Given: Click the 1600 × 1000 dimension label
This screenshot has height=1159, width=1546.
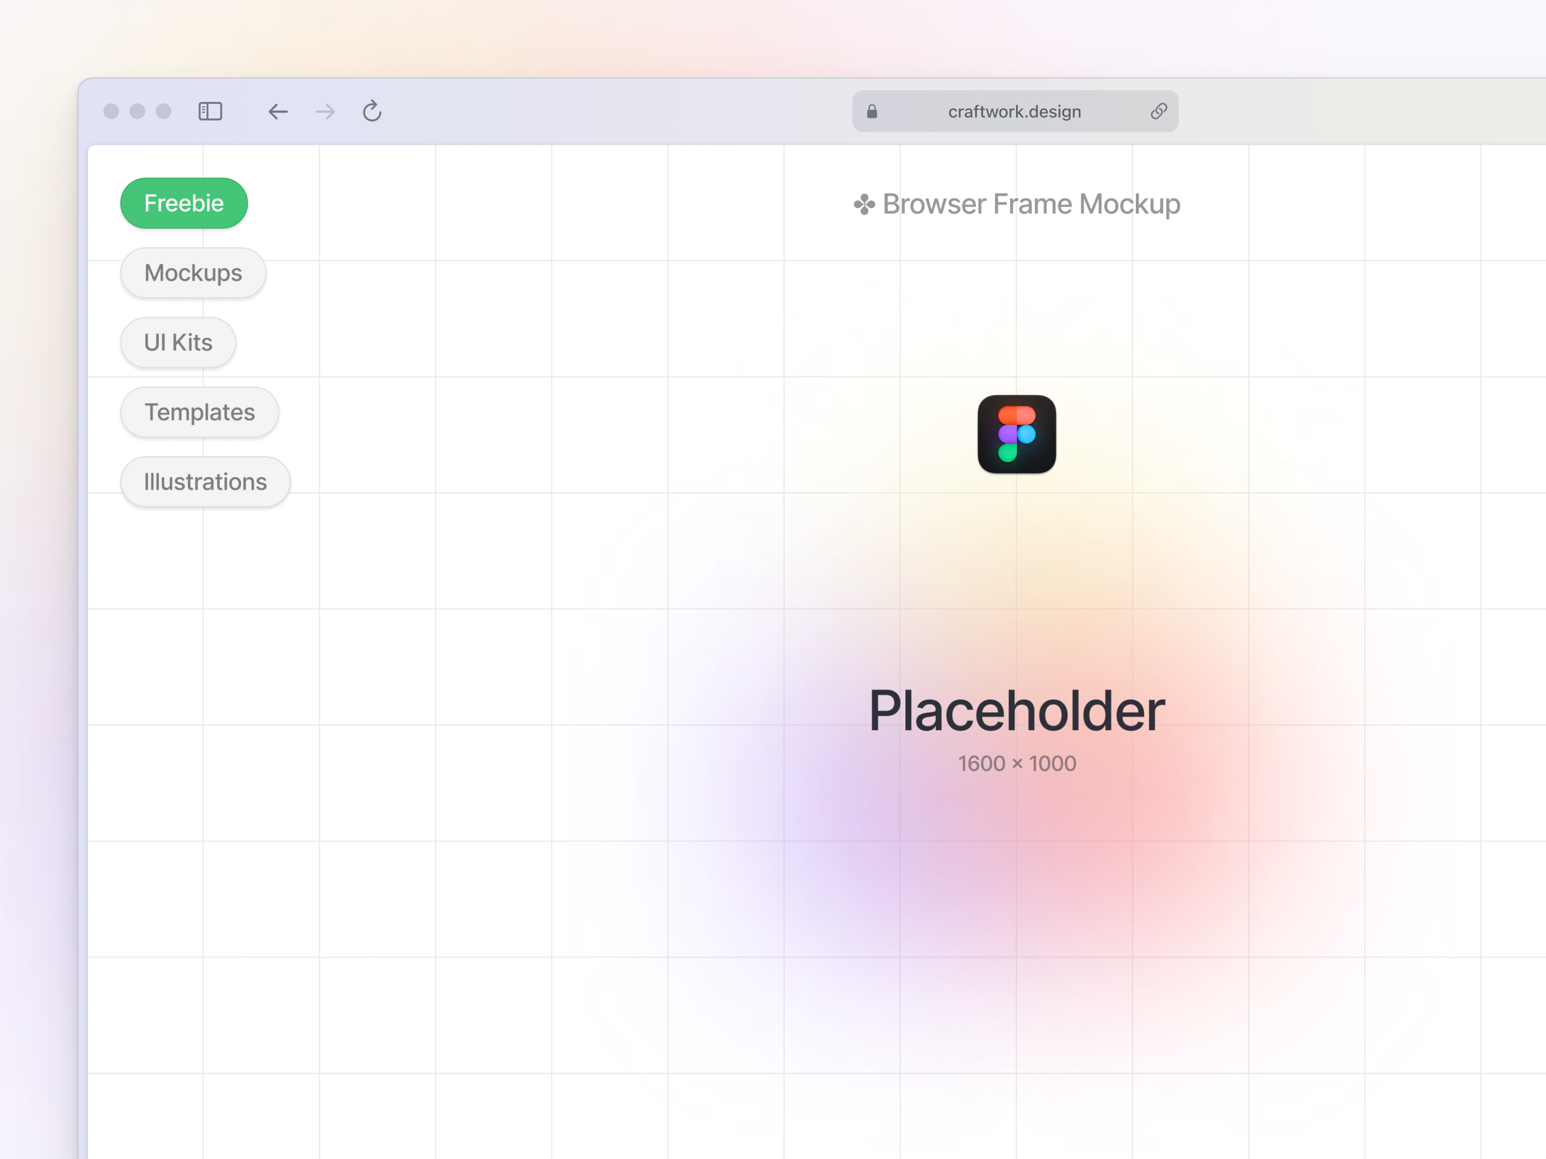Looking at the screenshot, I should coord(1017,763).
